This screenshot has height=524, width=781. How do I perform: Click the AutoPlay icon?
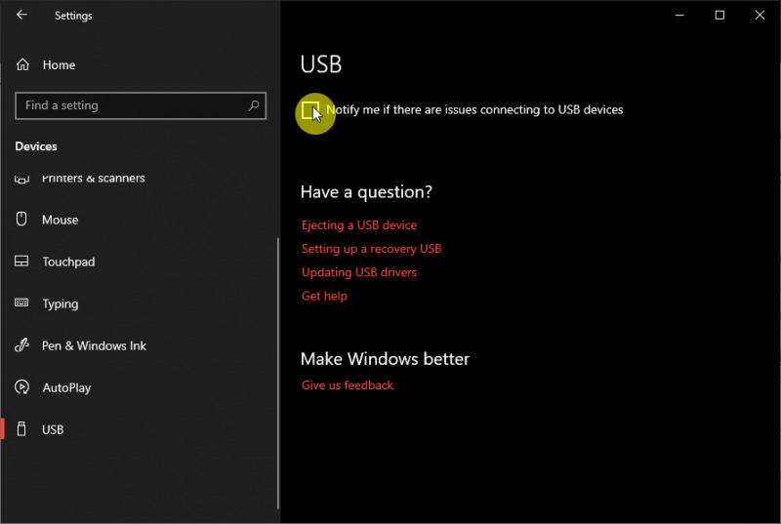click(x=21, y=387)
